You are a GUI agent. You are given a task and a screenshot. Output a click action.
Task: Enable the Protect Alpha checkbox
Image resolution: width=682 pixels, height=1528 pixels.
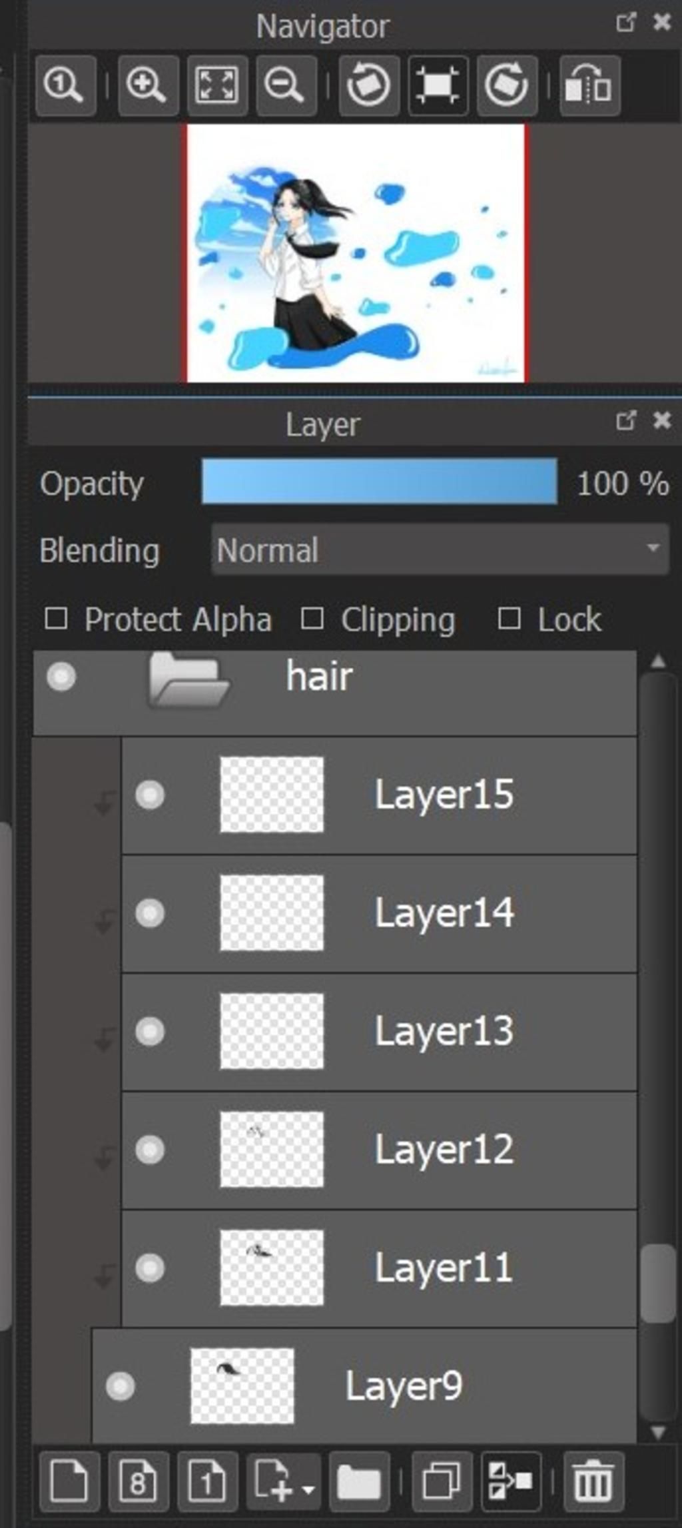tap(56, 619)
